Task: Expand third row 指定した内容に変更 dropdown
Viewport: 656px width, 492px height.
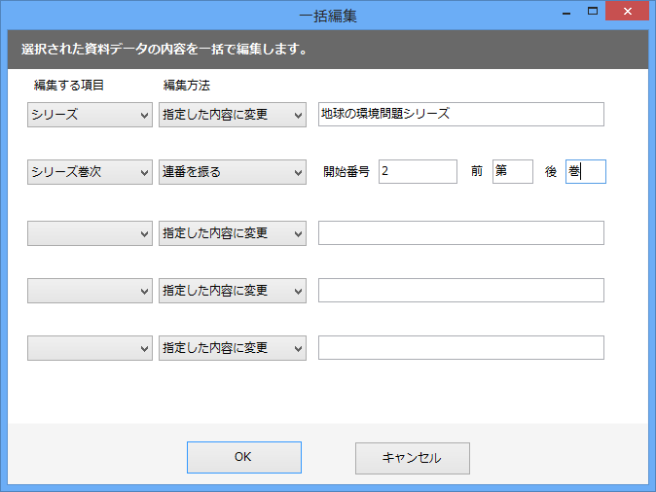Action: 233,233
